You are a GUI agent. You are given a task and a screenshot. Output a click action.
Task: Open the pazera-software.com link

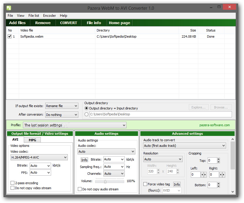tap(214, 125)
